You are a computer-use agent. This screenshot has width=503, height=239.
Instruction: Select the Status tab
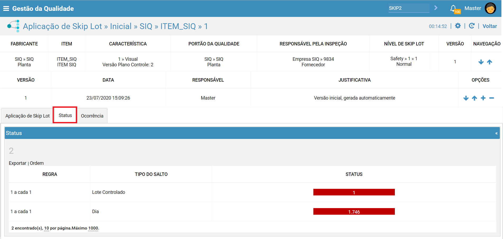[x=65, y=115]
